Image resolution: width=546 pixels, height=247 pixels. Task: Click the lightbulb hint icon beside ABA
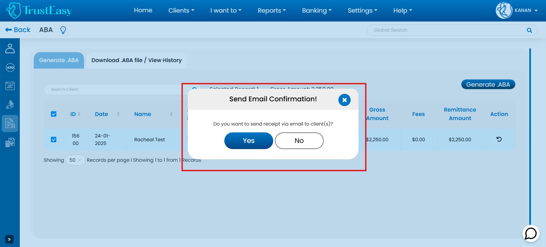pyautogui.click(x=63, y=30)
